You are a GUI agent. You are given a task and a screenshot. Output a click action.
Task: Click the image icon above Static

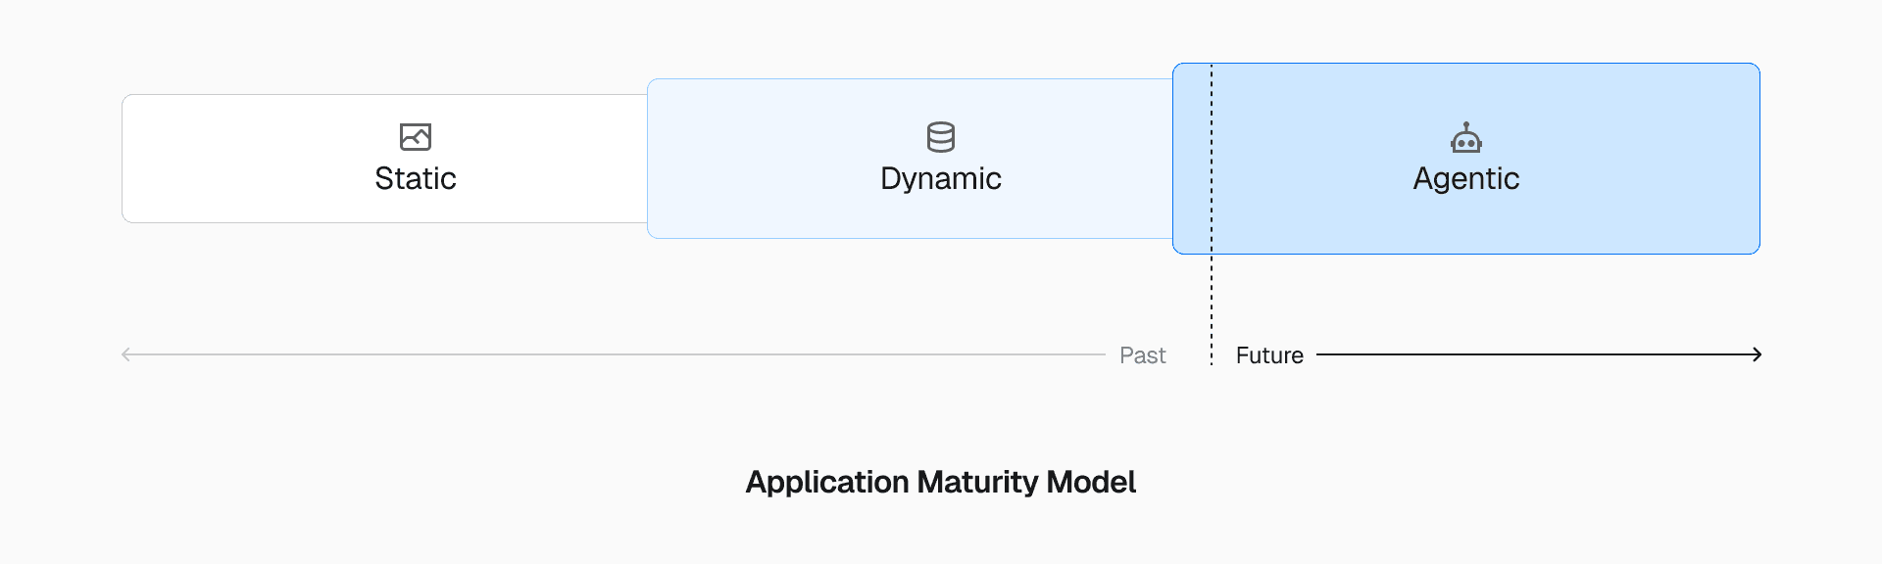pos(416,137)
